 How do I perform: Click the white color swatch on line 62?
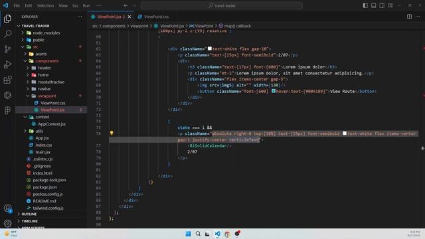click(210, 48)
